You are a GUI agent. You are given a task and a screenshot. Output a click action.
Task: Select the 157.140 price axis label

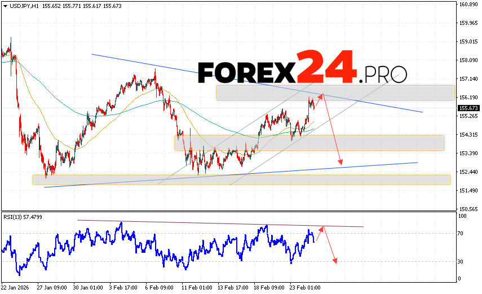pos(468,79)
